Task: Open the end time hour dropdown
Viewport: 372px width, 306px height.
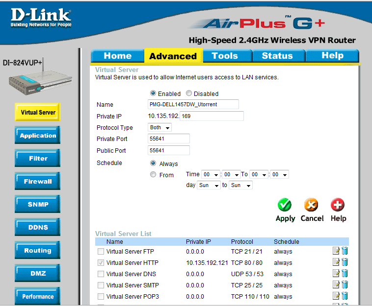Action: (x=259, y=175)
